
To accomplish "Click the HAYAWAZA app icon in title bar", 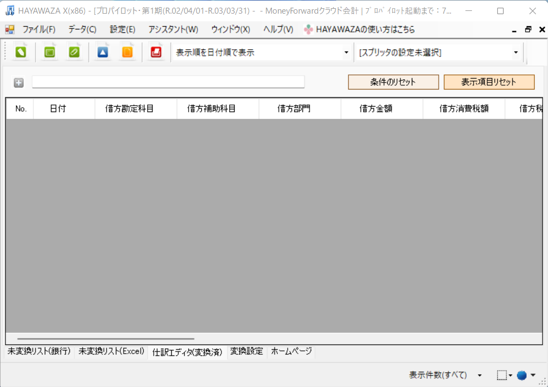I will tap(10, 11).
